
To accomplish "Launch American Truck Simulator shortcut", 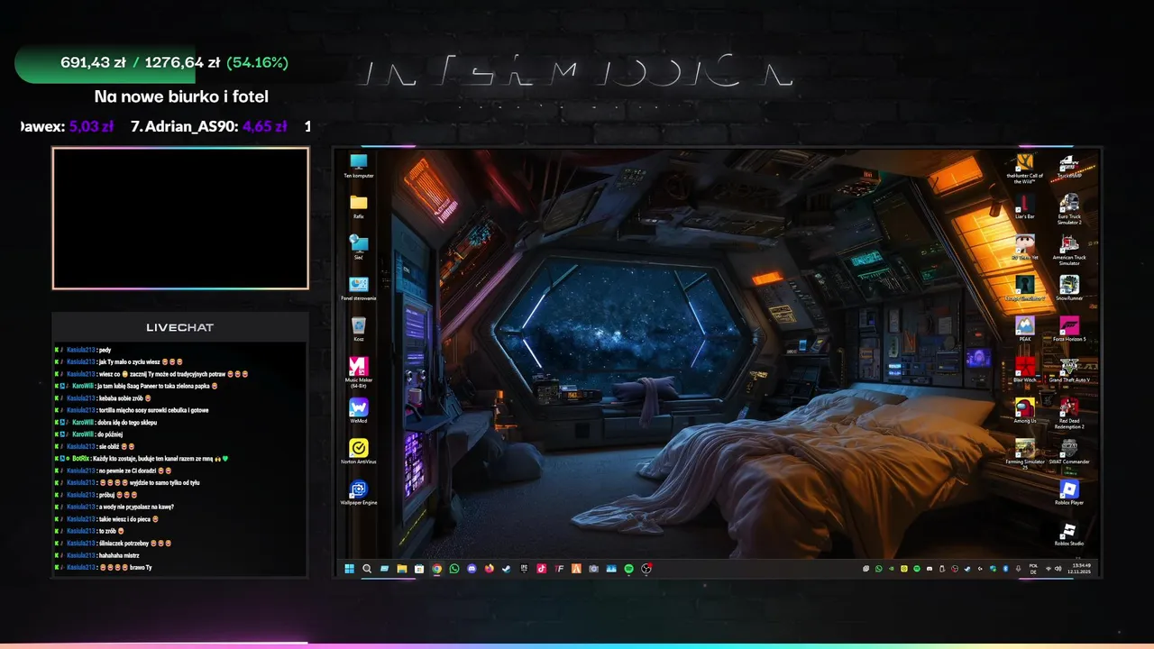I will [1069, 249].
